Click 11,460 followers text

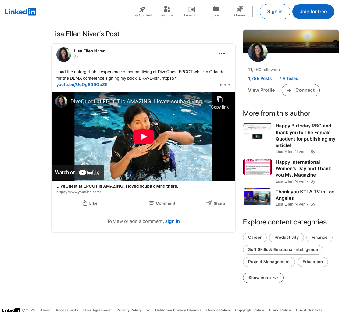pyautogui.click(x=264, y=70)
